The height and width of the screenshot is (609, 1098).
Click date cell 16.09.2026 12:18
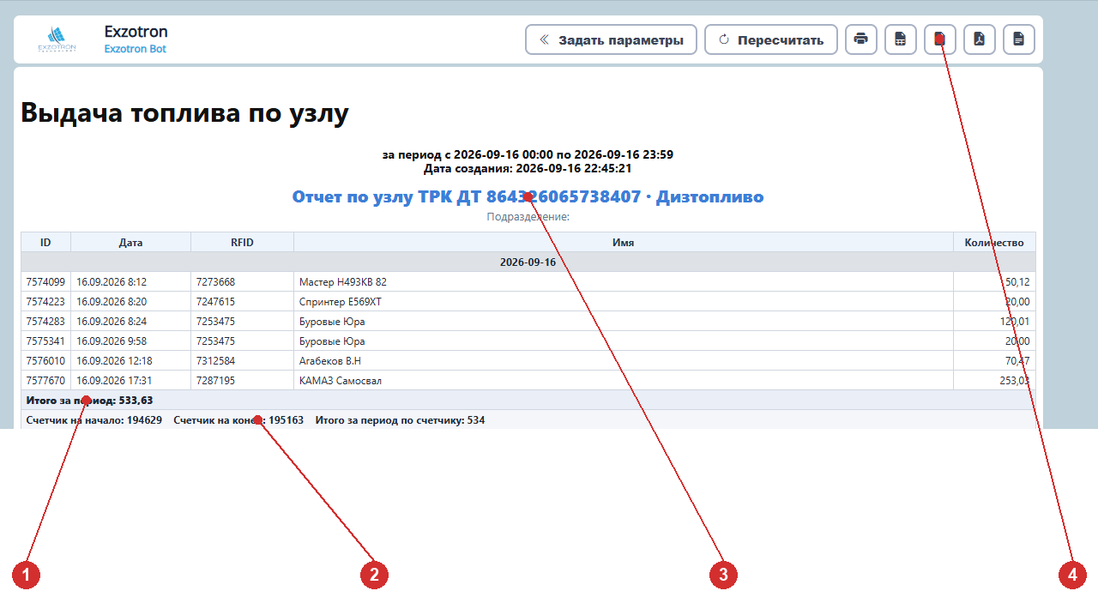tap(130, 360)
